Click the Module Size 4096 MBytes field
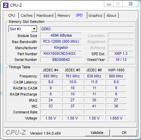 (x=61, y=36)
